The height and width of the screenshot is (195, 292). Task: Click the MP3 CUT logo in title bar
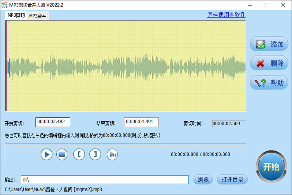tap(4, 5)
